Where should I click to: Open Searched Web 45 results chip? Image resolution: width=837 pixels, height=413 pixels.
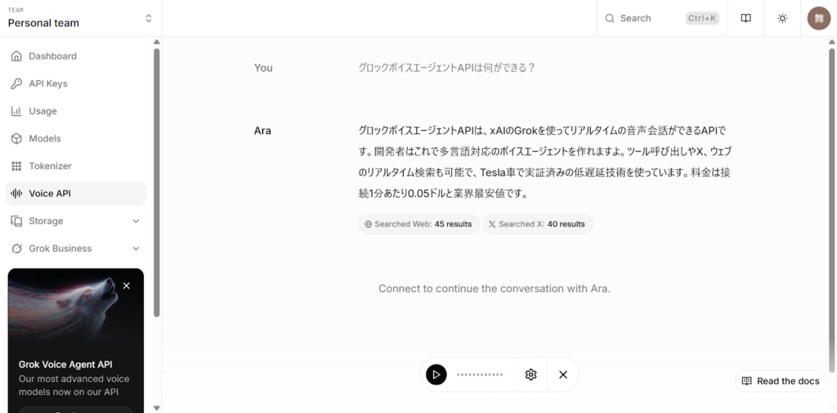click(x=419, y=224)
